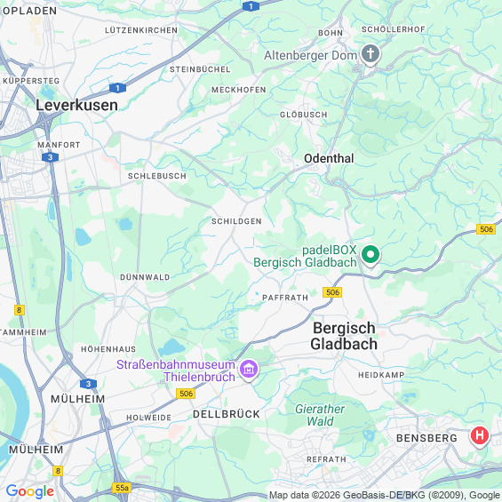Open the Google logo link
This screenshot has height=502, width=502.
tap(30, 491)
